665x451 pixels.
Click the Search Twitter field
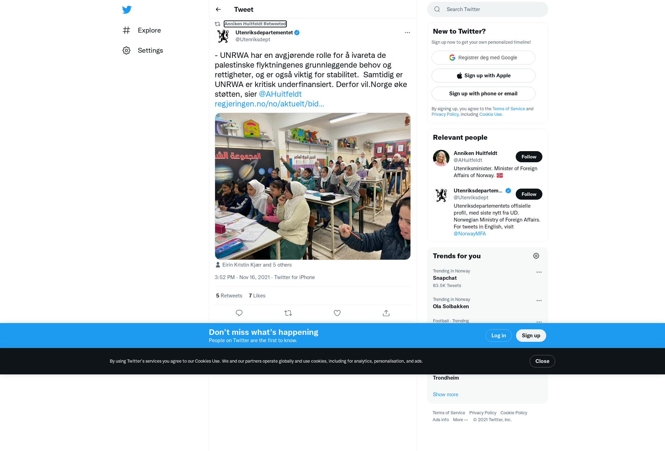pos(488,9)
